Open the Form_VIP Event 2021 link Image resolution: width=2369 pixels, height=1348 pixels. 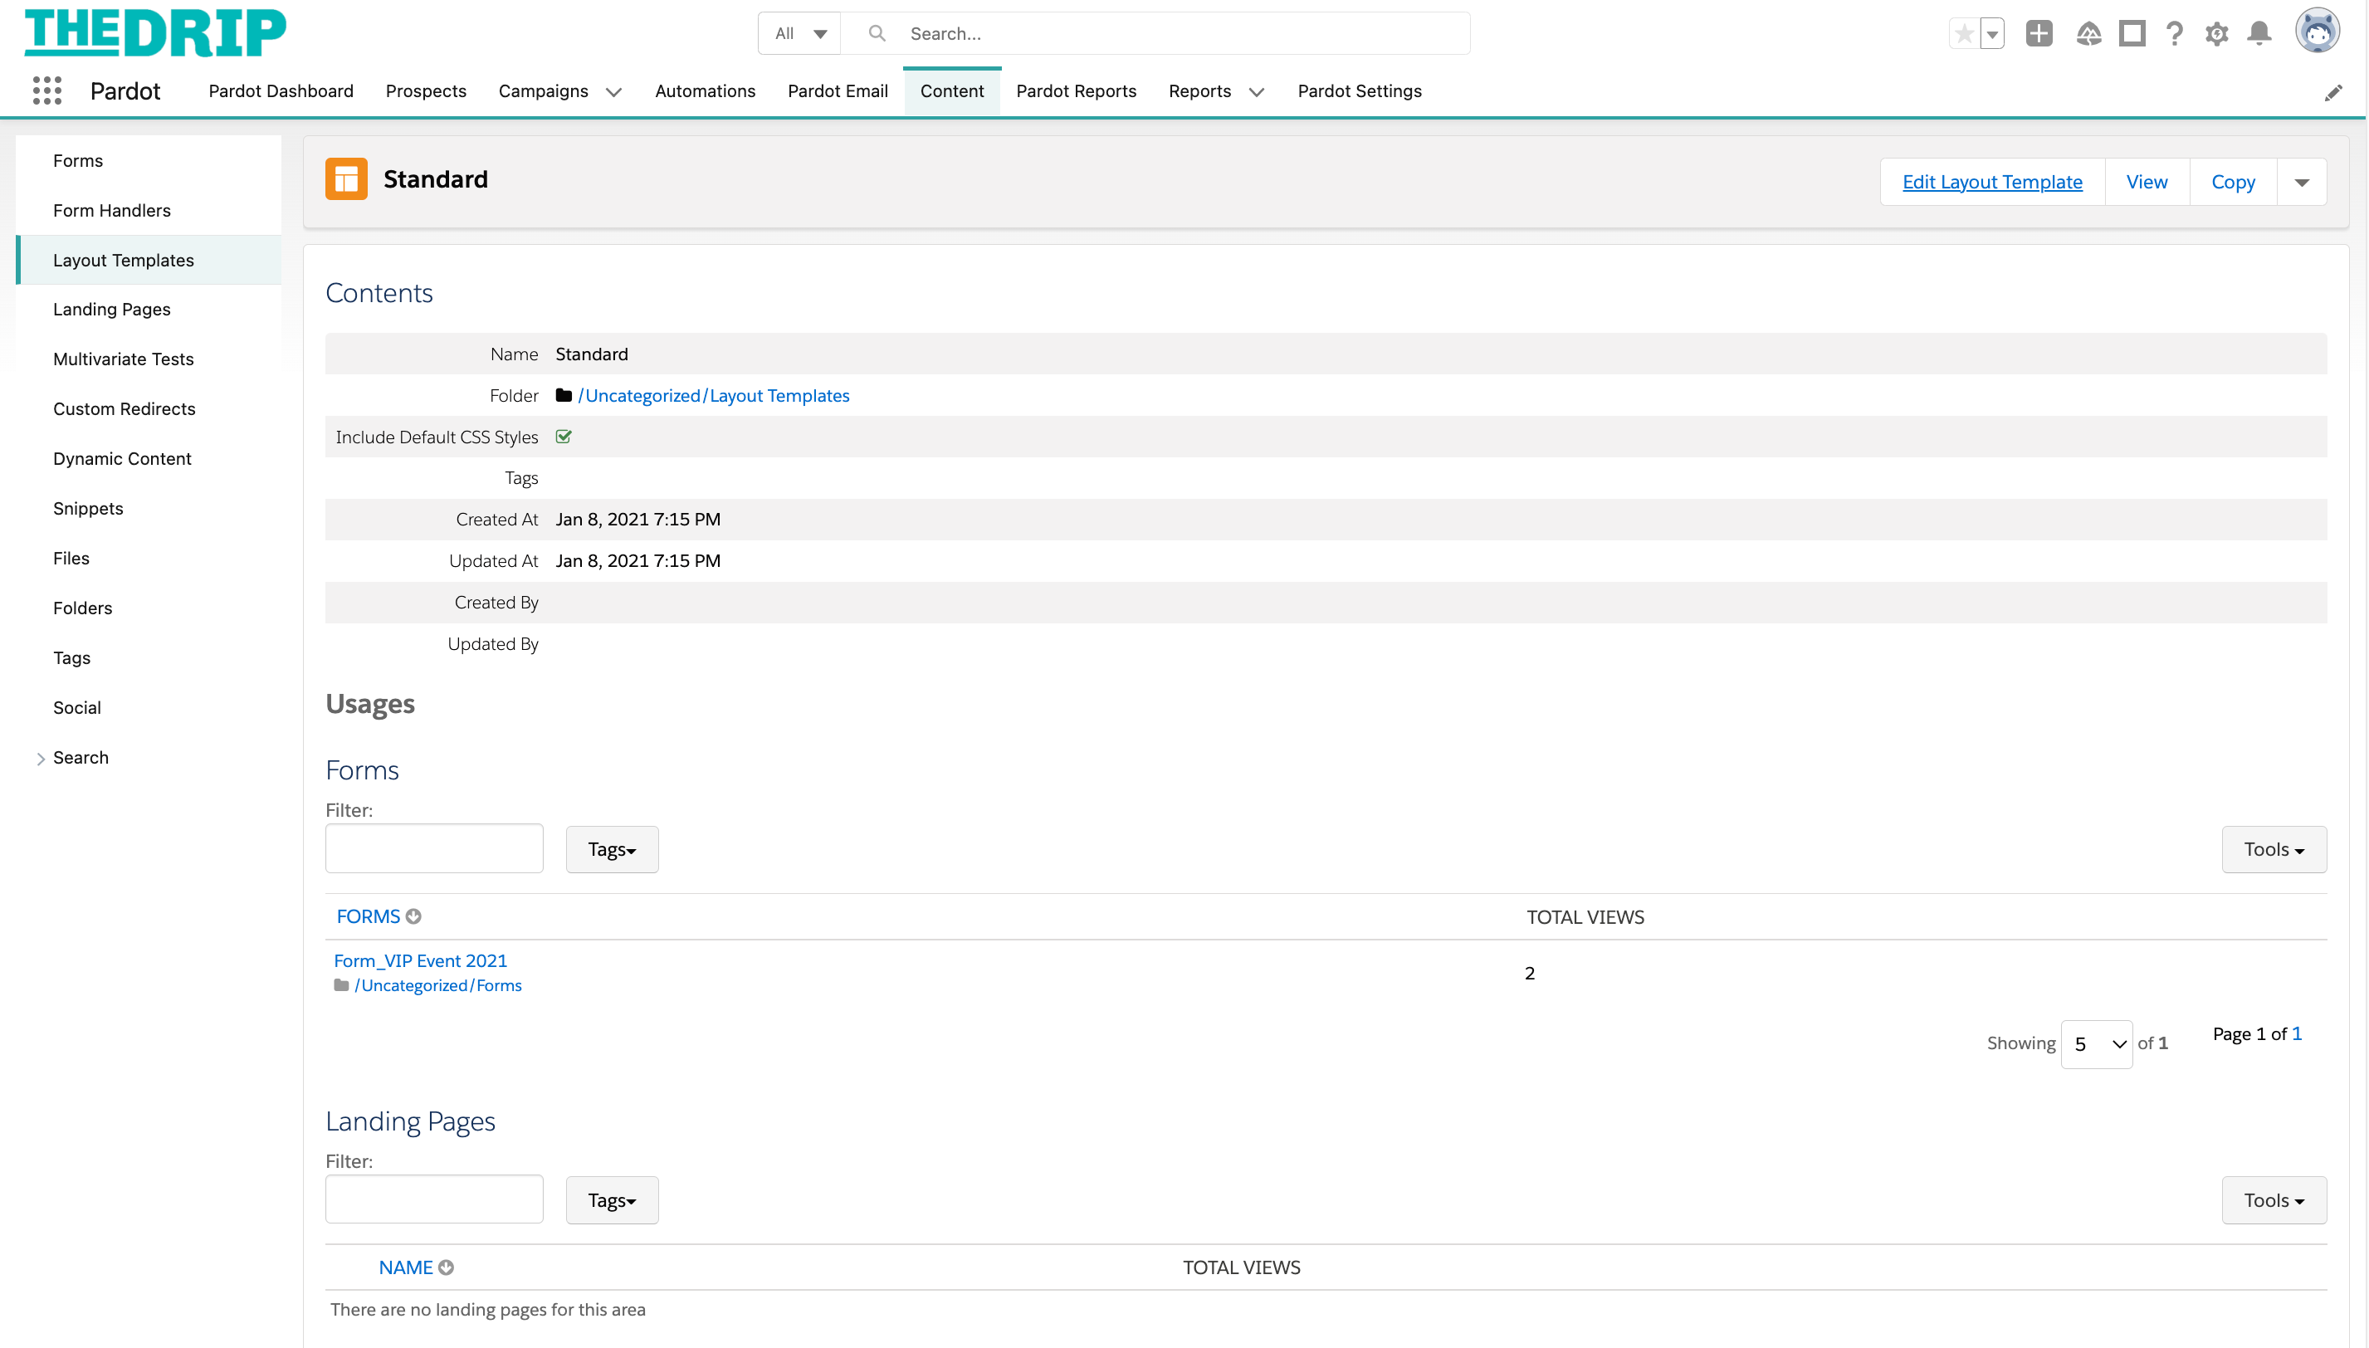[420, 961]
